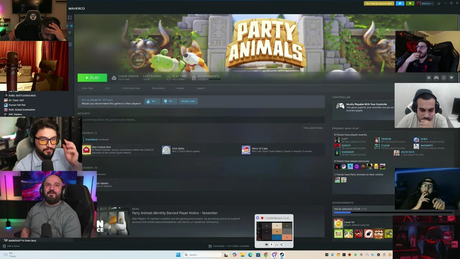Launch game with PLAY button
Screen dimensions: 460x259
coord(92,78)
